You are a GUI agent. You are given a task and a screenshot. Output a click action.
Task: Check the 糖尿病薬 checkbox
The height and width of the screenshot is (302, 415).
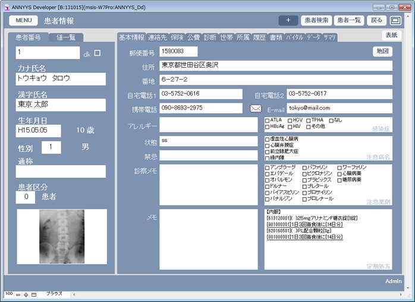(x=339, y=181)
